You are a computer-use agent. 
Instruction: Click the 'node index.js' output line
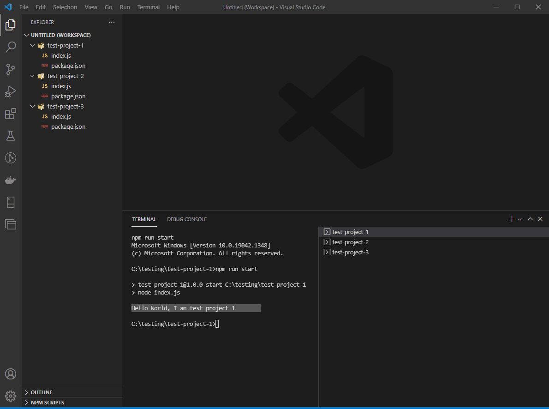coord(156,292)
